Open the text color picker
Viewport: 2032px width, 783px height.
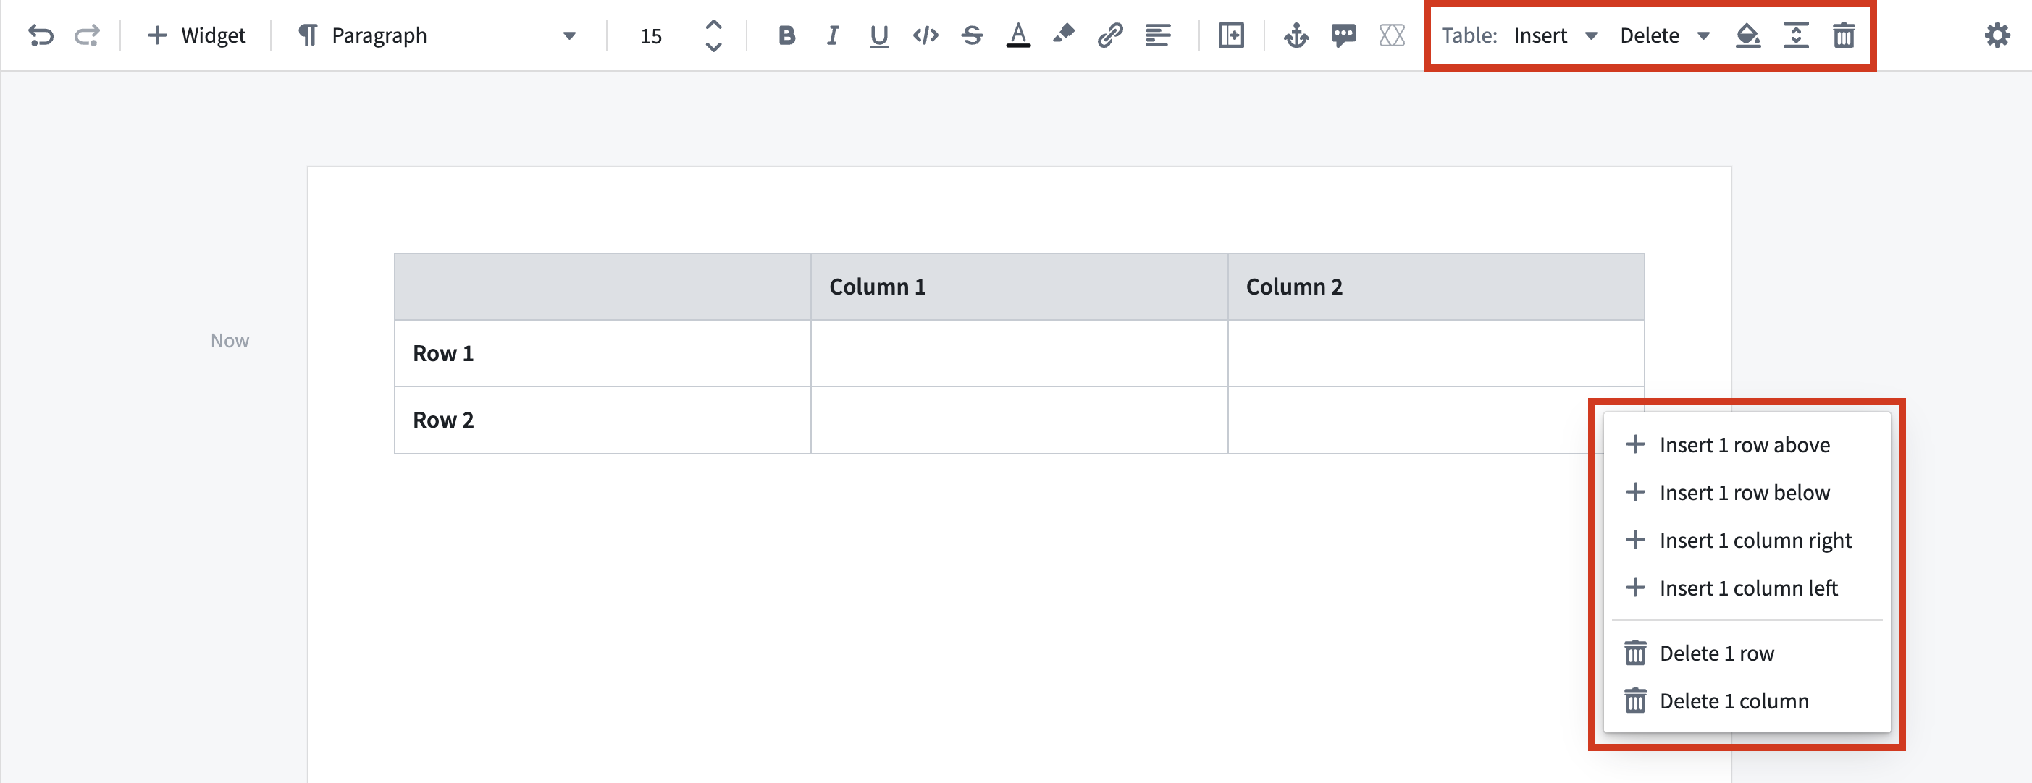tap(1018, 35)
